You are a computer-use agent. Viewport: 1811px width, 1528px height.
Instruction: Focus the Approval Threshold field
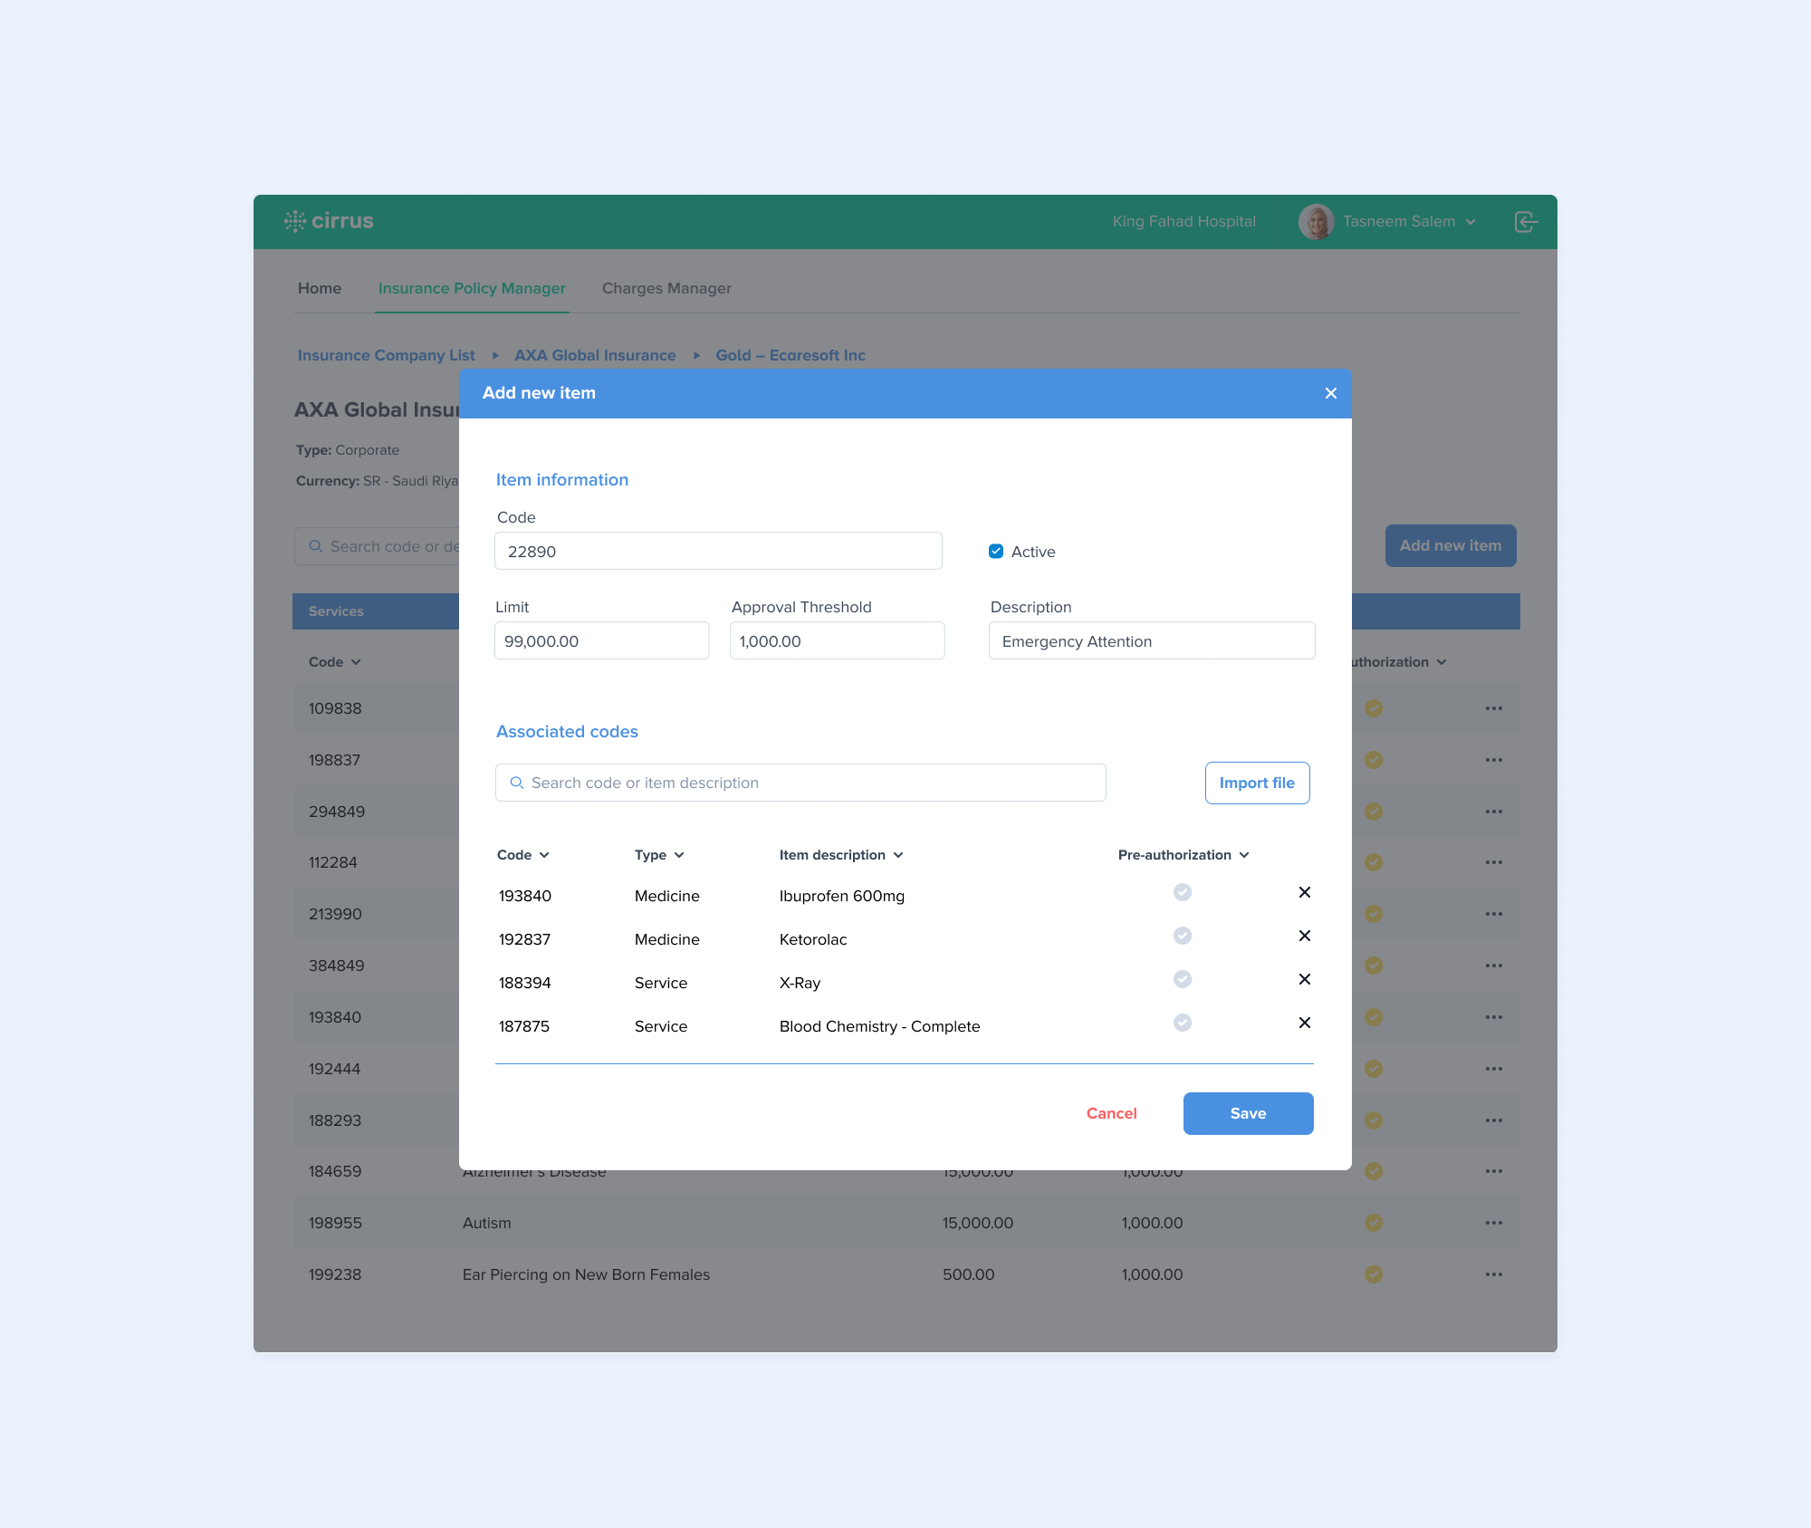click(x=837, y=640)
